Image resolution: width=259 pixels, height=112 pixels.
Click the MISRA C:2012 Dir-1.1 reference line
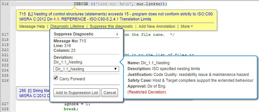(85, 19)
